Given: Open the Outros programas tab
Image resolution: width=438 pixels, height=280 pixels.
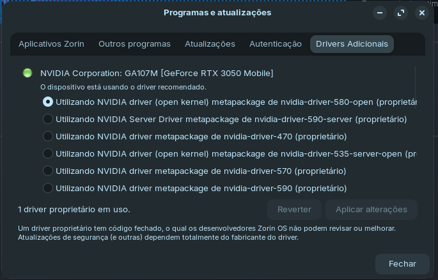Looking at the screenshot, I should (134, 44).
